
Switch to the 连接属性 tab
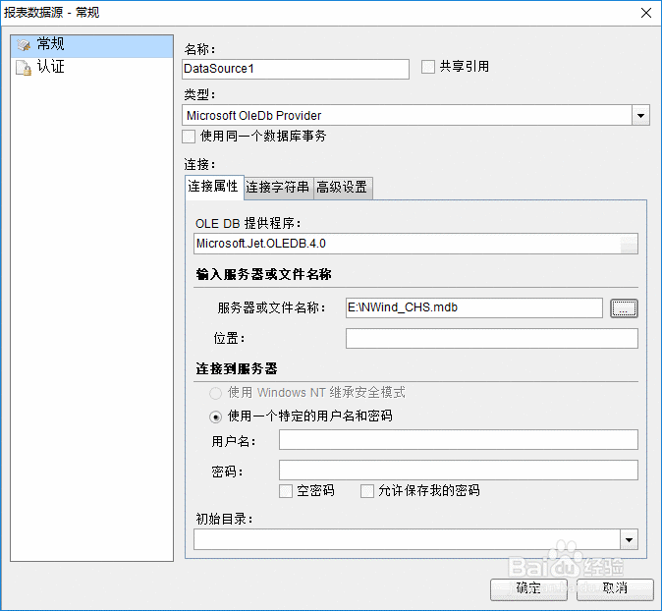(x=214, y=187)
